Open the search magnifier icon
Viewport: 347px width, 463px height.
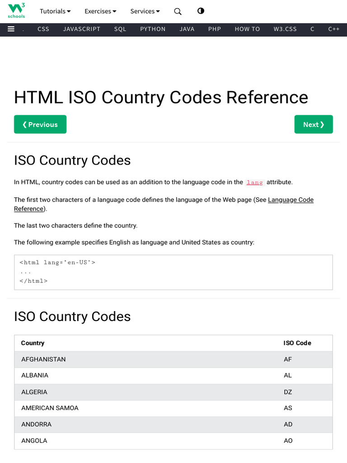[178, 11]
